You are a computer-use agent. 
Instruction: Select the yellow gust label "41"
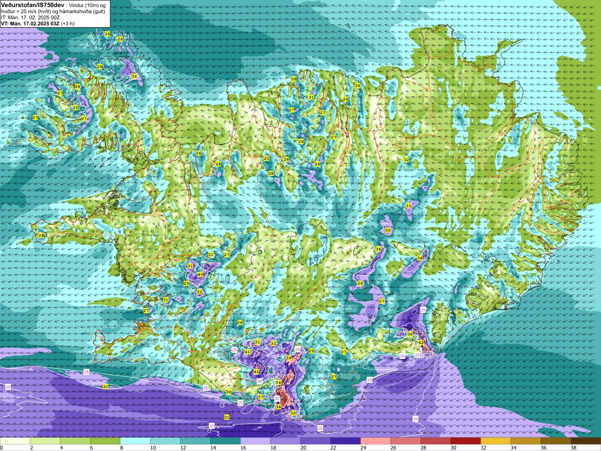pos(247,352)
